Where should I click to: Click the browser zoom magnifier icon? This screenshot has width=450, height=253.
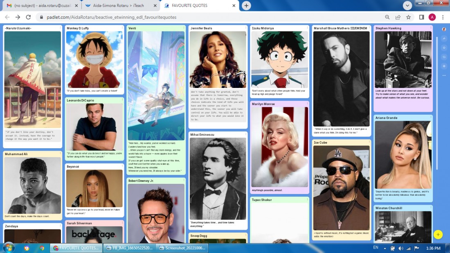click(x=387, y=17)
